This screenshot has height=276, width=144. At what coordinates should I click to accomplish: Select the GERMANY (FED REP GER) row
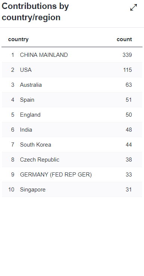pos(72,175)
